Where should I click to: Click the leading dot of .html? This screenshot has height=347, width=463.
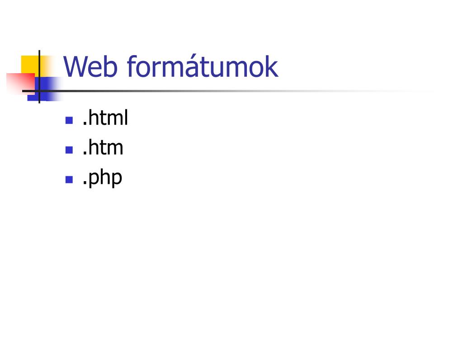click(85, 124)
